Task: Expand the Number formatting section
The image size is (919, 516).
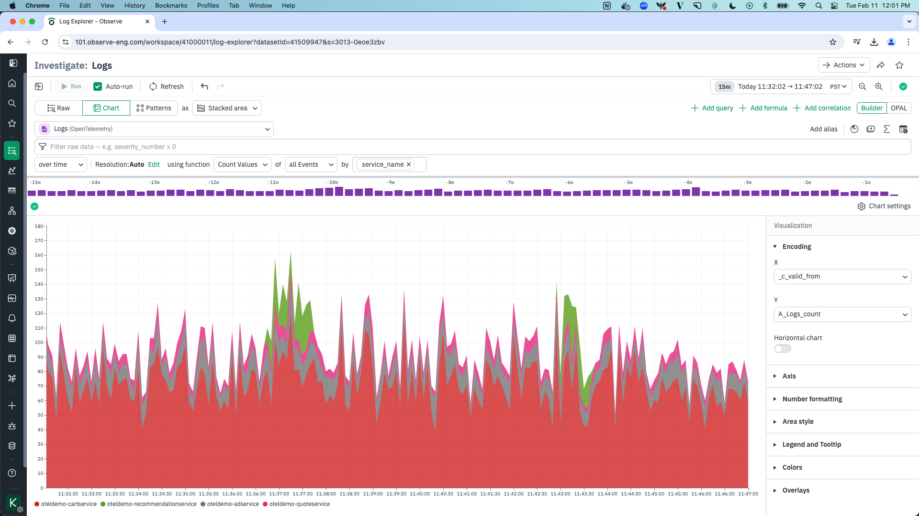Action: pyautogui.click(x=812, y=399)
